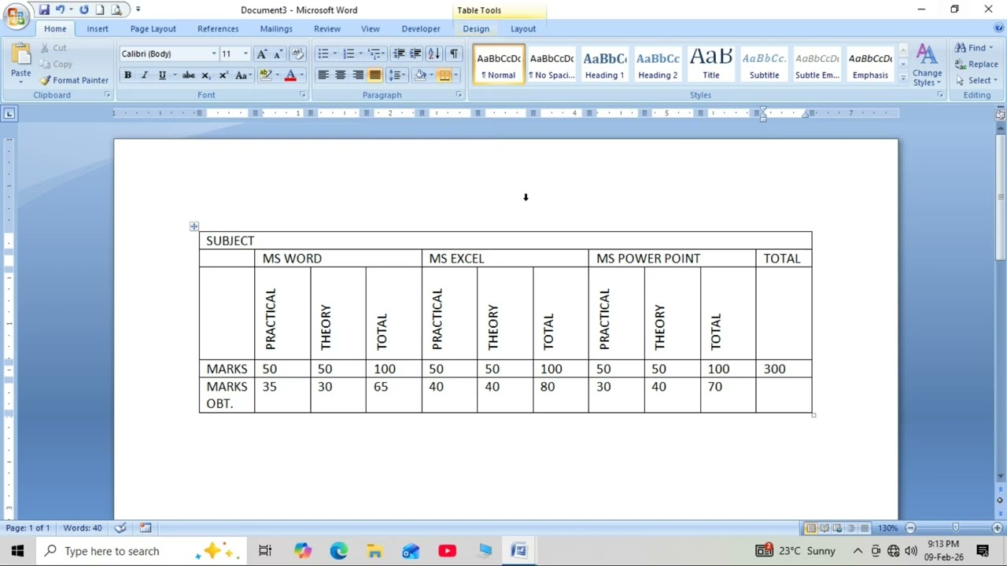The image size is (1007, 566).
Task: Switch to Full Screen Reading view
Action: point(824,528)
